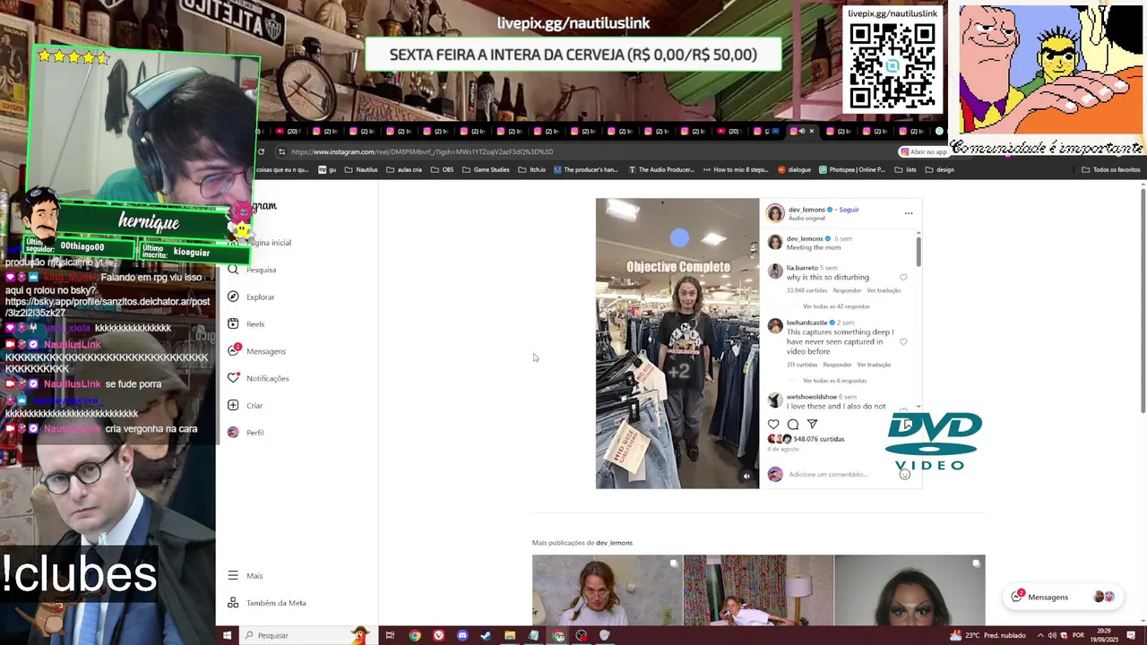
Task: Unmute the reel with the speaker icon
Action: [746, 477]
